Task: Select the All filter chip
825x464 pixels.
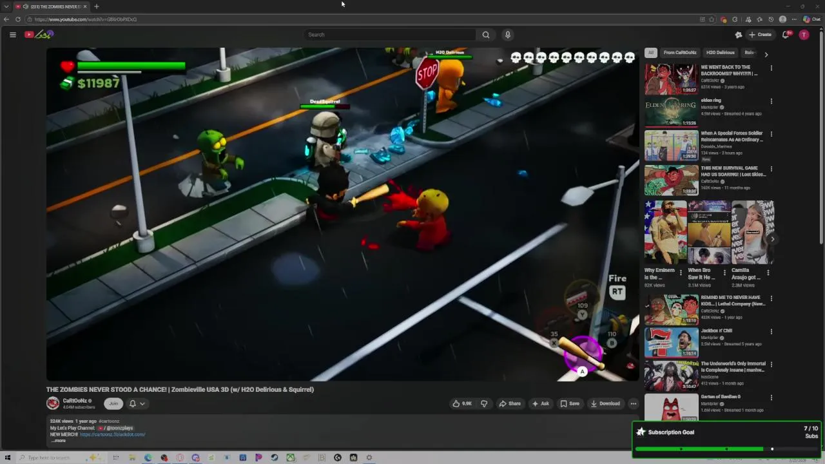Action: click(651, 53)
